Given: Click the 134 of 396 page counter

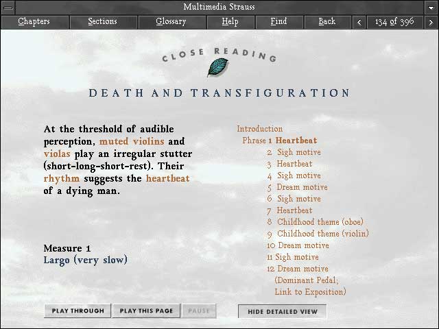Looking at the screenshot, I should [x=395, y=22].
